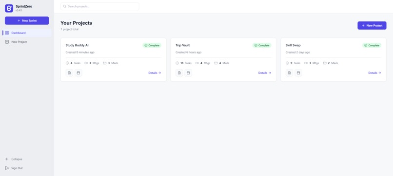The width and height of the screenshot is (393, 176).
Task: Click 'Created 6 hours ago' text
Action: click(189, 52)
